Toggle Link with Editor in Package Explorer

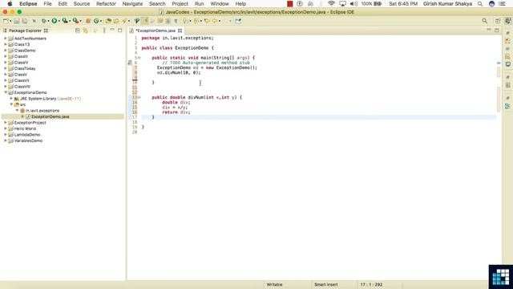86,31
